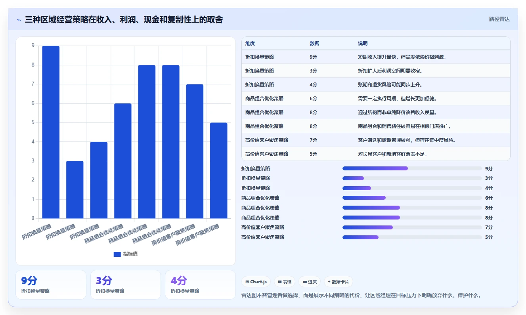Click the lightning icon beside the page title
The image size is (526, 315).
pyautogui.click(x=19, y=19)
